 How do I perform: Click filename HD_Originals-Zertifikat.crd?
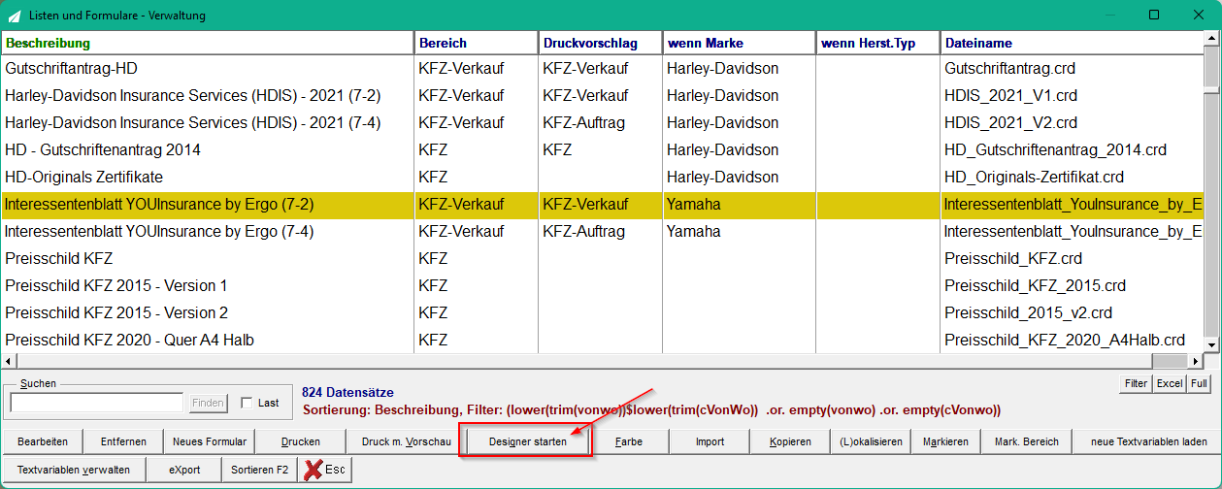[1034, 178]
